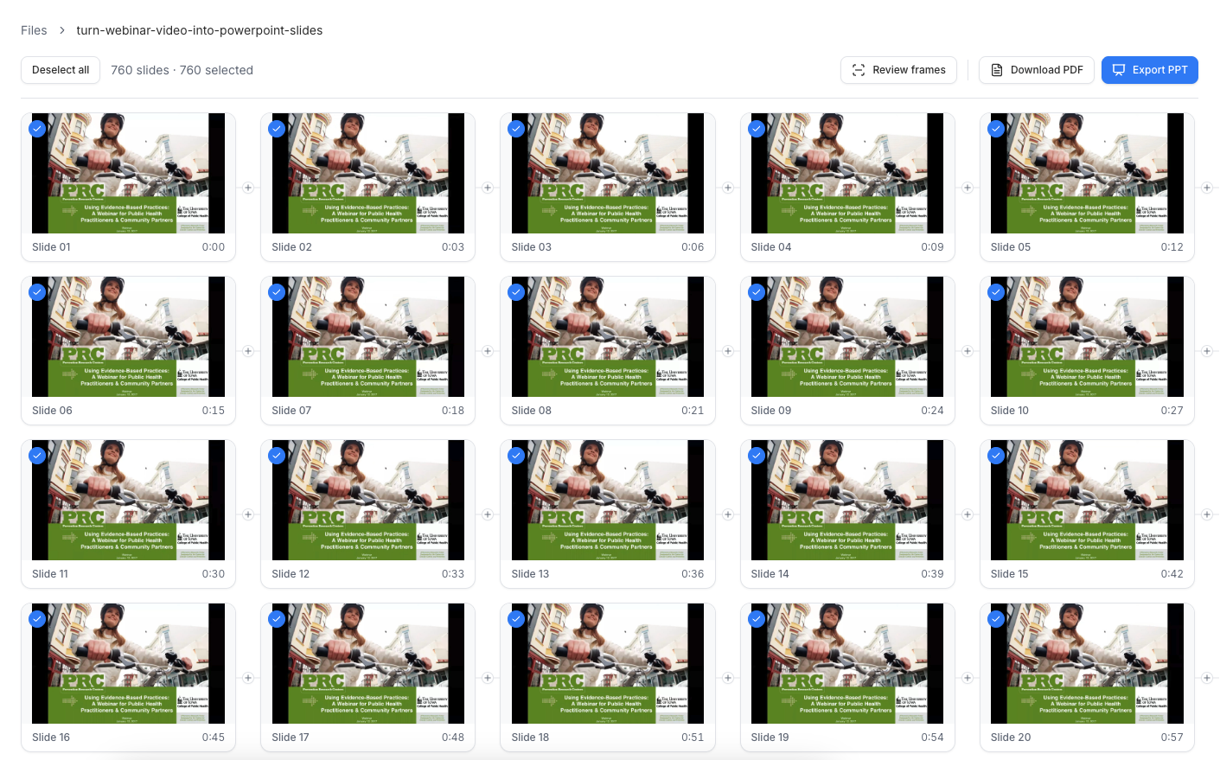1220x760 pixels.
Task: Click the Slide 19 thumbnail preview
Action: (x=847, y=663)
